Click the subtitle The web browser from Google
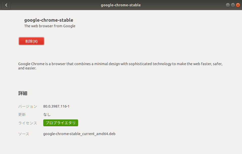 pos(50,26)
